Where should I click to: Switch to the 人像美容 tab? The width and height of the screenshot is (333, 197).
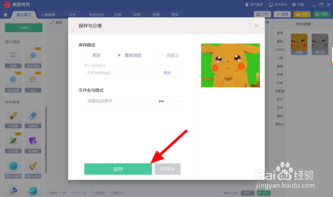click(x=48, y=15)
